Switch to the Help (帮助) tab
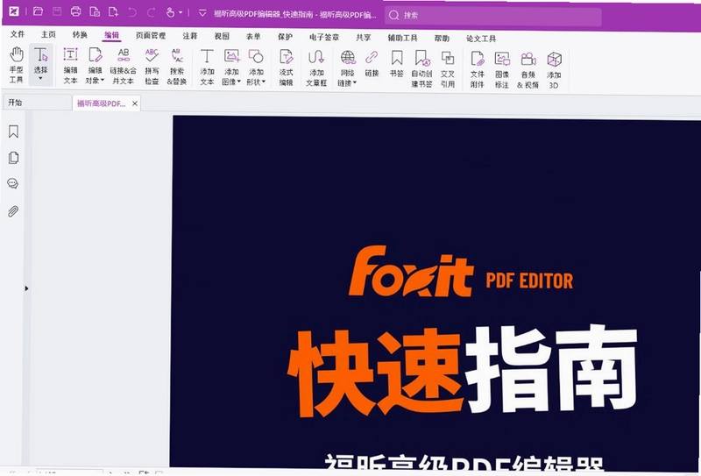The width and height of the screenshot is (701, 476). pos(442,39)
